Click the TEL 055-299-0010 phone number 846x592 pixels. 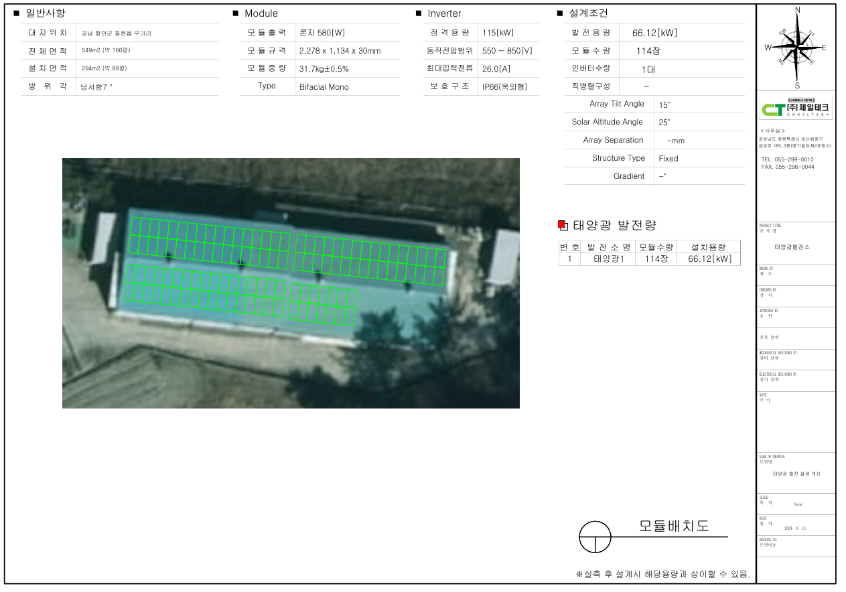click(x=788, y=159)
